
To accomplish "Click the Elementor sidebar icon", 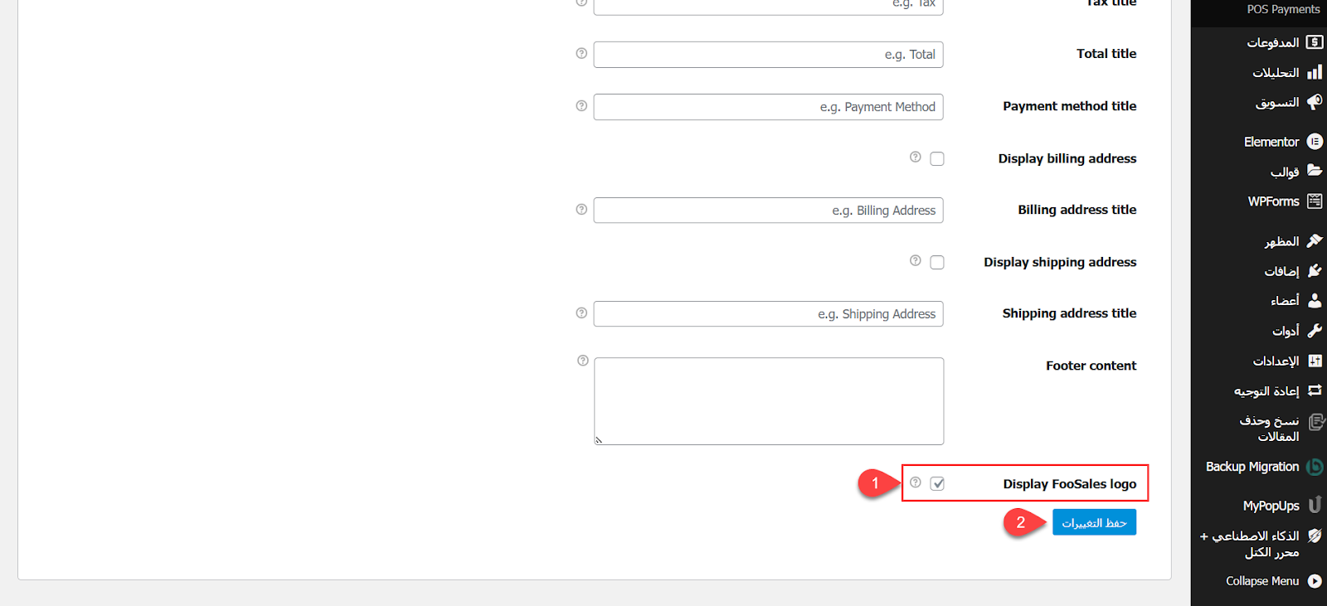I will [x=1315, y=142].
